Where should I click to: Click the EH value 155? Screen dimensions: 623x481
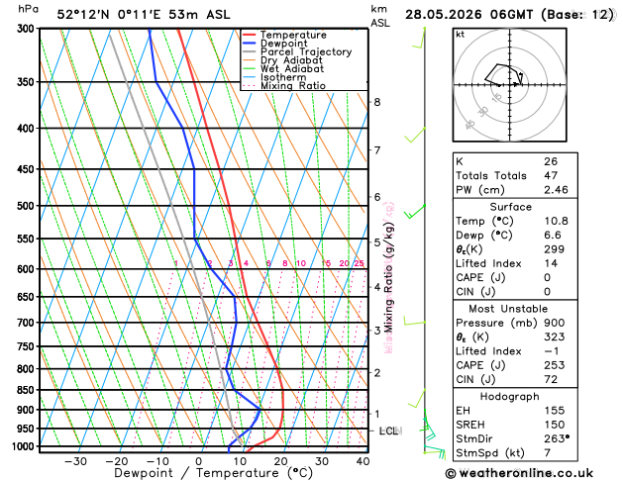coord(554,411)
